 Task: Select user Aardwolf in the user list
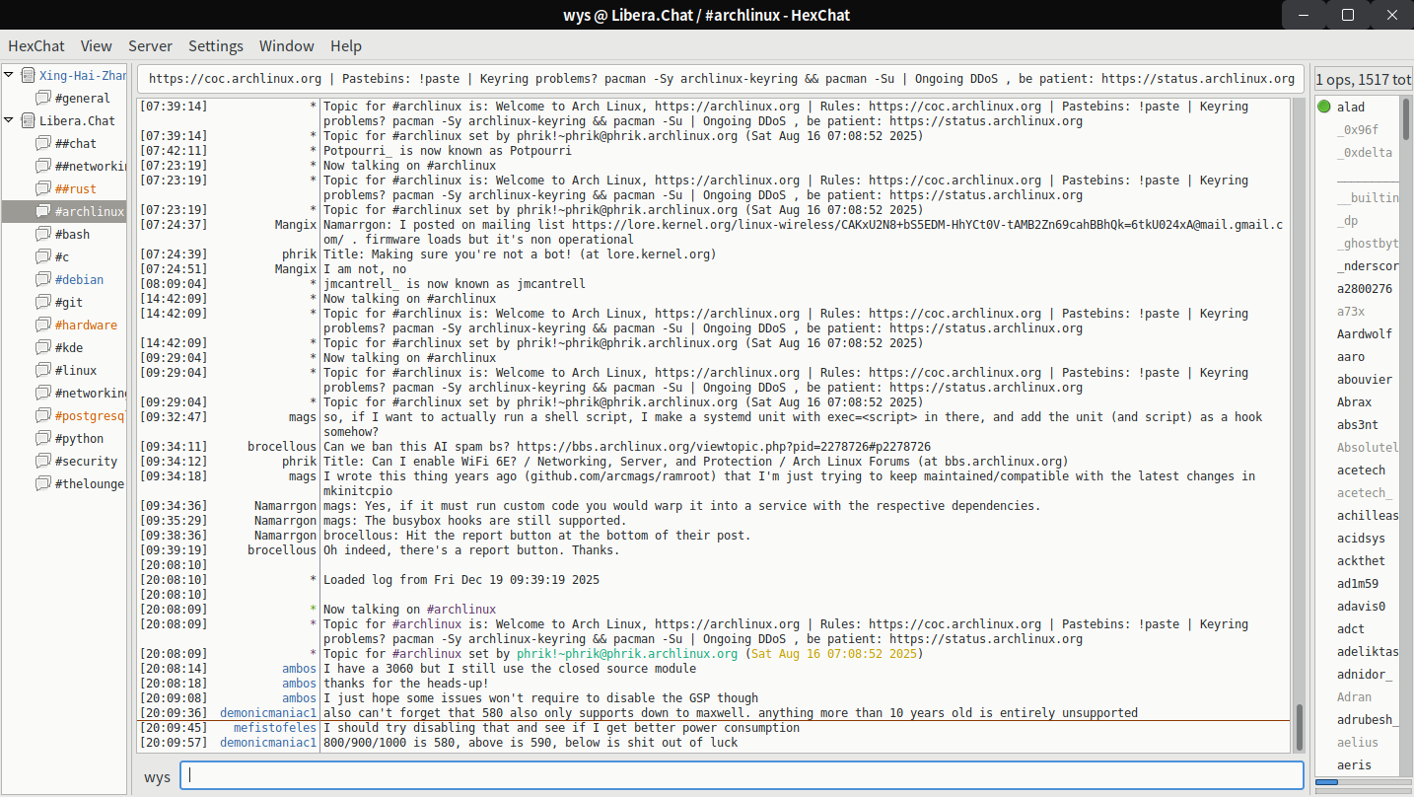(x=1364, y=334)
